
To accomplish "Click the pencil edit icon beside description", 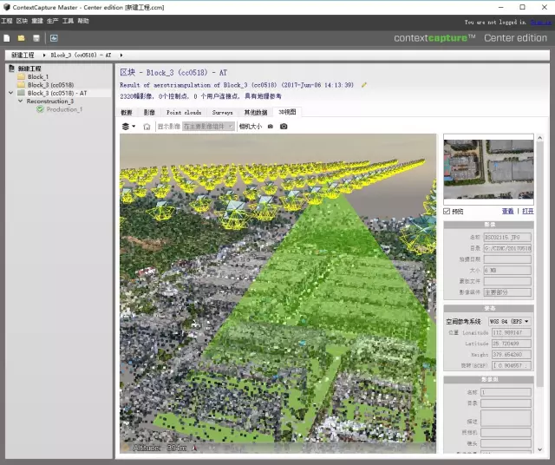I will 364,85.
